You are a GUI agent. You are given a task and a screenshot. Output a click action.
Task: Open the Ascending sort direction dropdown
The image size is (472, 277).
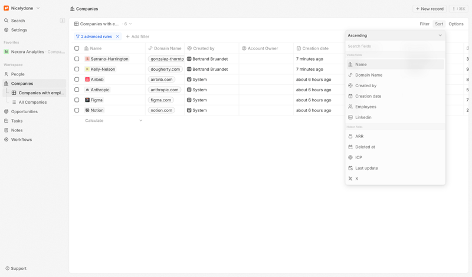coord(395,35)
